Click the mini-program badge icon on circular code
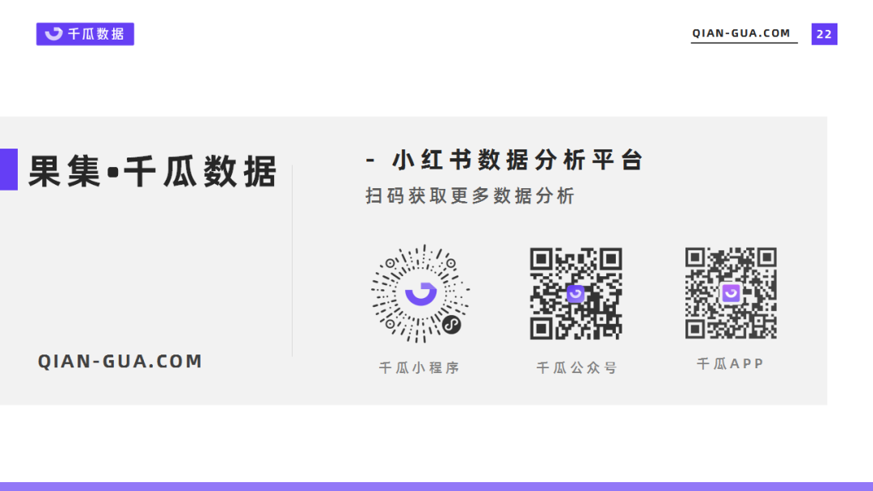Image resolution: width=873 pixels, height=491 pixels. tap(452, 324)
